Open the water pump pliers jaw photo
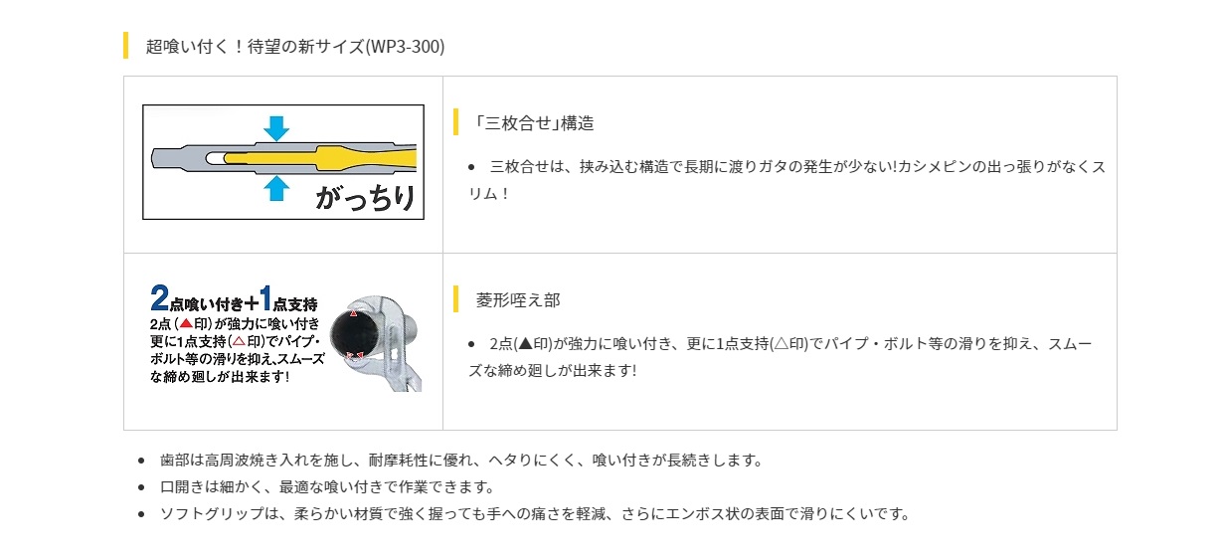The width and height of the screenshot is (1221, 559). 378,343
